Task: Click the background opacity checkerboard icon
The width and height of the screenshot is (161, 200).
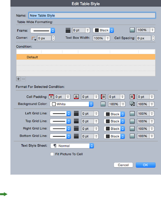Action: pyautogui.click(x=132, y=104)
